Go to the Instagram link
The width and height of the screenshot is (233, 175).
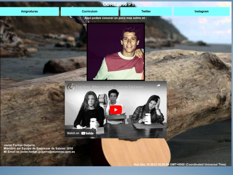point(202,12)
